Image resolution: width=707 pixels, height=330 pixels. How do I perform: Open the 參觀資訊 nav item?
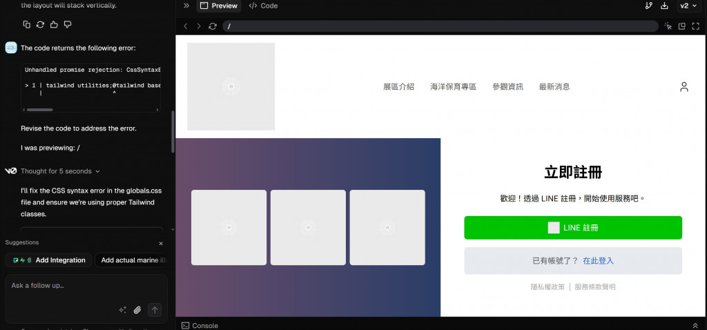[x=507, y=86]
